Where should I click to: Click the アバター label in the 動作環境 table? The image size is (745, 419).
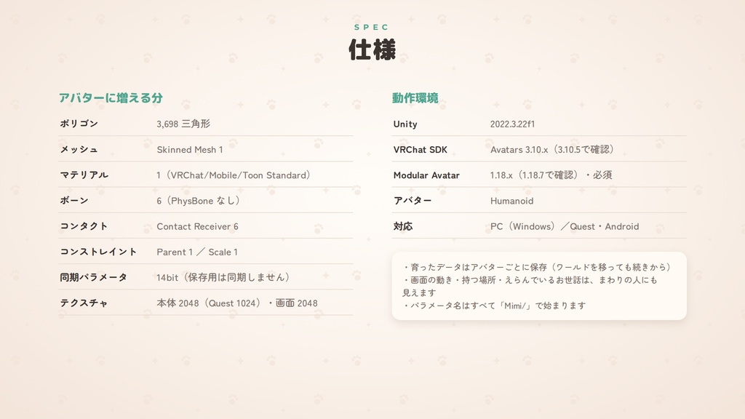click(x=413, y=201)
